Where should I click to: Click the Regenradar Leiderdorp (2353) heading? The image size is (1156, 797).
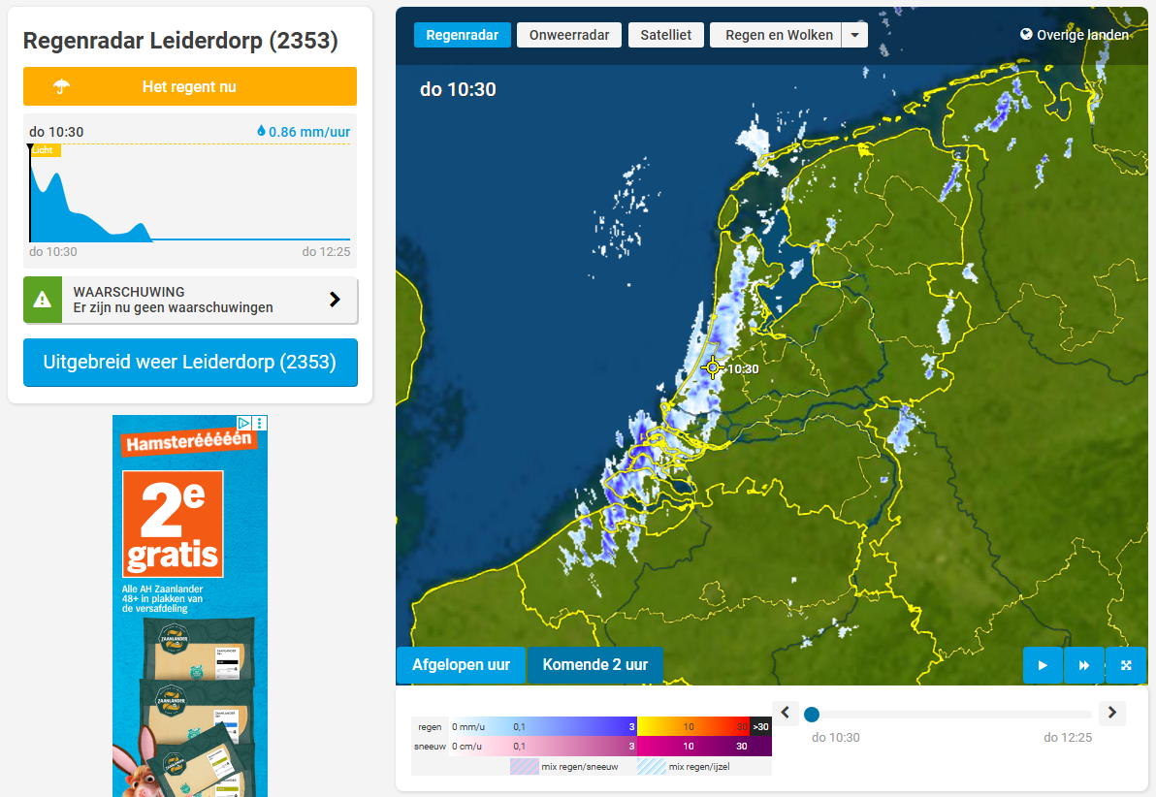coord(180,41)
